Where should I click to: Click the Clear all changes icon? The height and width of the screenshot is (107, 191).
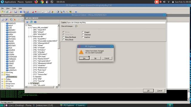point(76,26)
